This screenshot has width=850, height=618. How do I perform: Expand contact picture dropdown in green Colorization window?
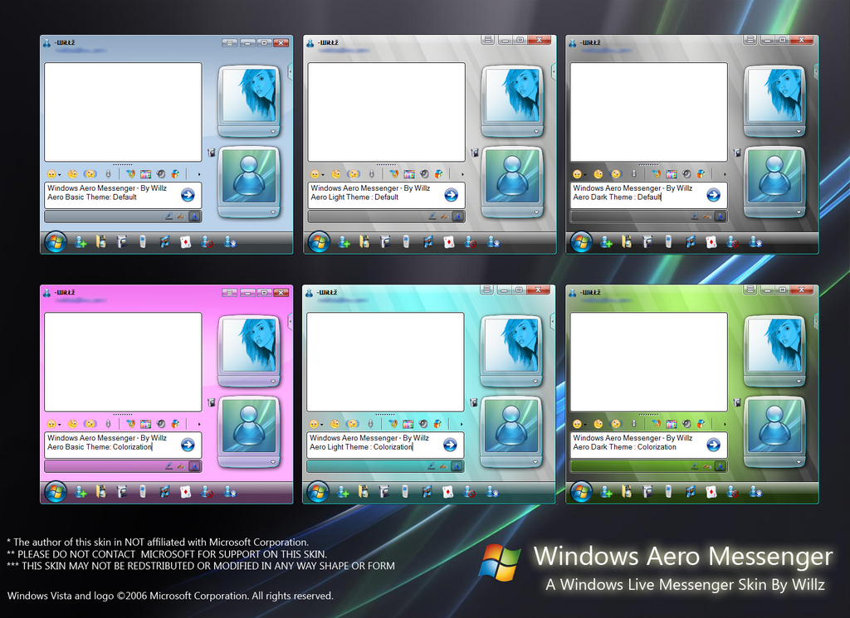[799, 381]
